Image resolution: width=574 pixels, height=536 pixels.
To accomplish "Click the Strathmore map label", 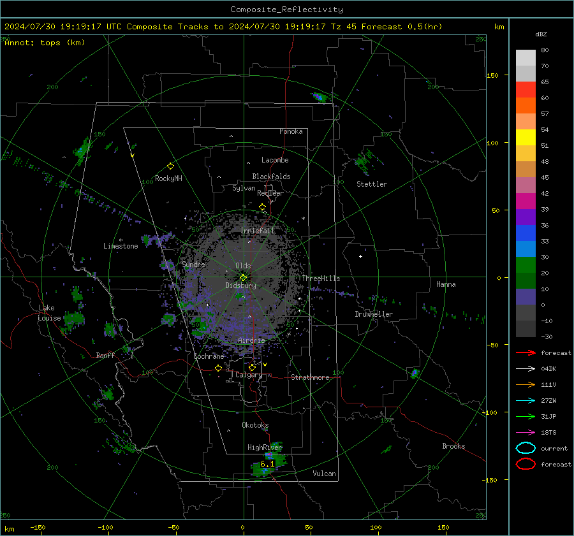I will coord(310,377).
